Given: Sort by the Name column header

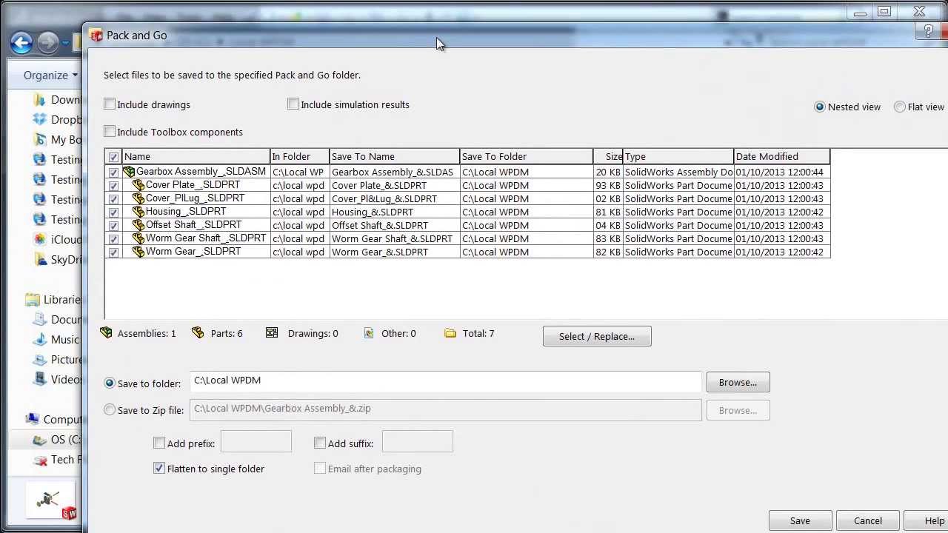Looking at the screenshot, I should pos(196,156).
